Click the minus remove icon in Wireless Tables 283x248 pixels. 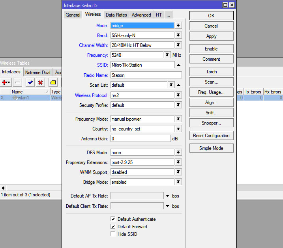point(18,82)
